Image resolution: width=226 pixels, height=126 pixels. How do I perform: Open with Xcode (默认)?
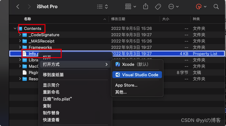tap(137, 64)
